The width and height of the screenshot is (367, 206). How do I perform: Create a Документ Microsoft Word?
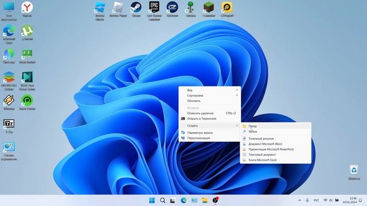pos(276,144)
